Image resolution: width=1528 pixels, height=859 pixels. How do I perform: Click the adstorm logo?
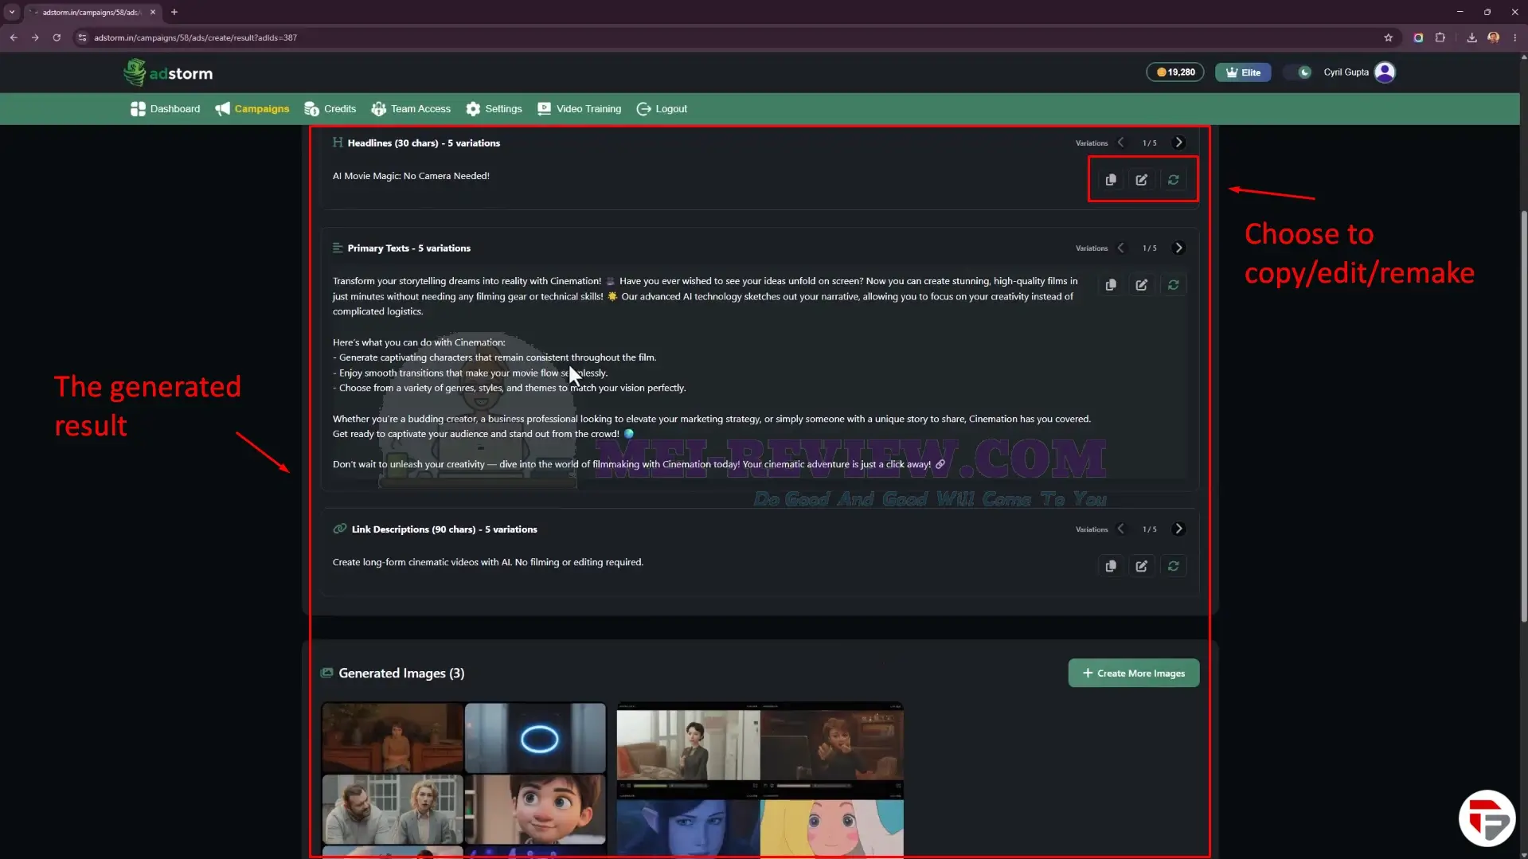(168, 72)
